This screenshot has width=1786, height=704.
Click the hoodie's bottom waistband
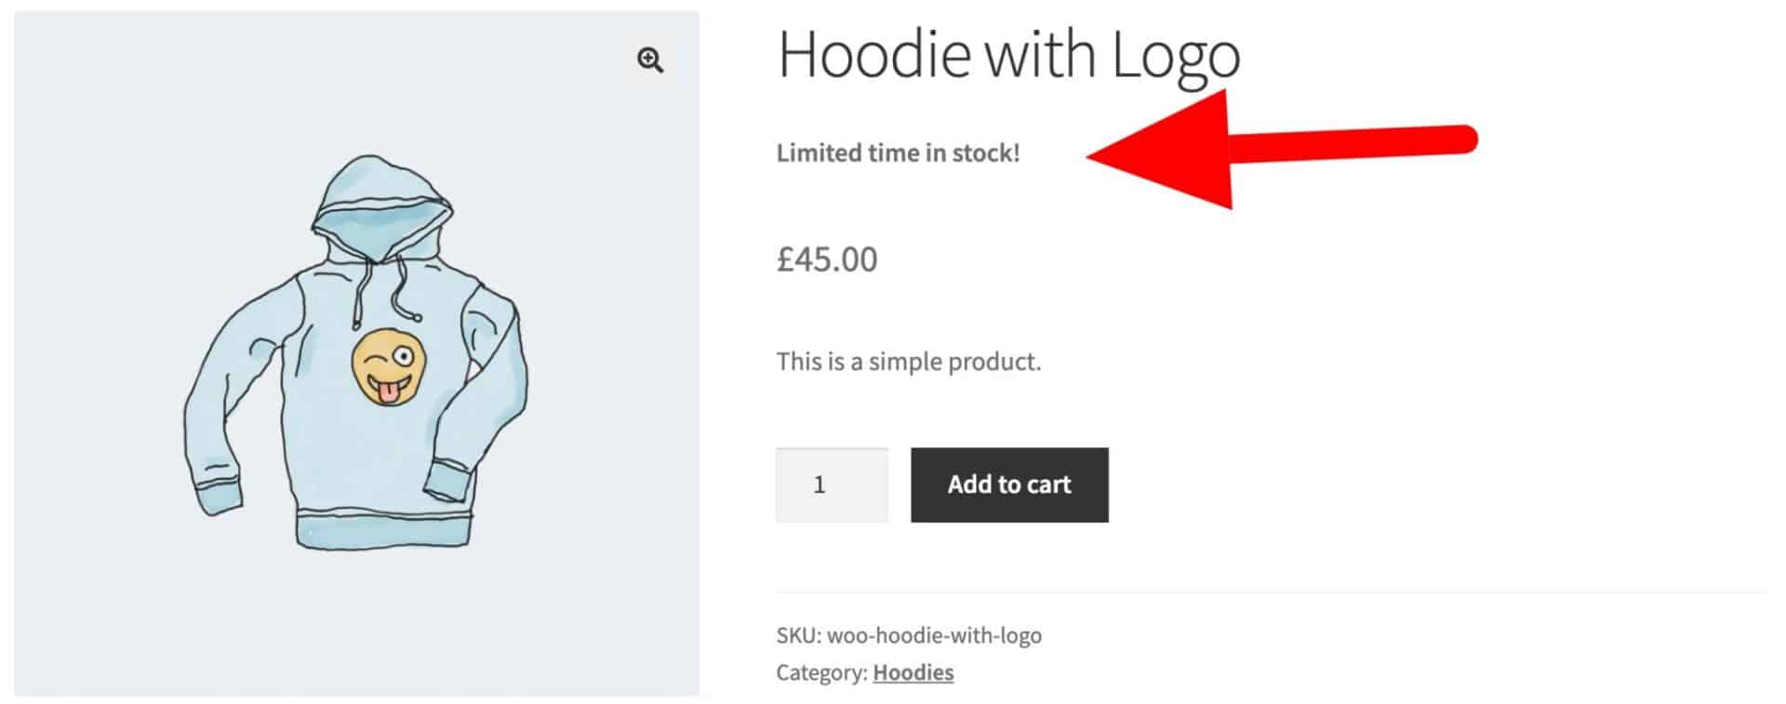coord(383,526)
